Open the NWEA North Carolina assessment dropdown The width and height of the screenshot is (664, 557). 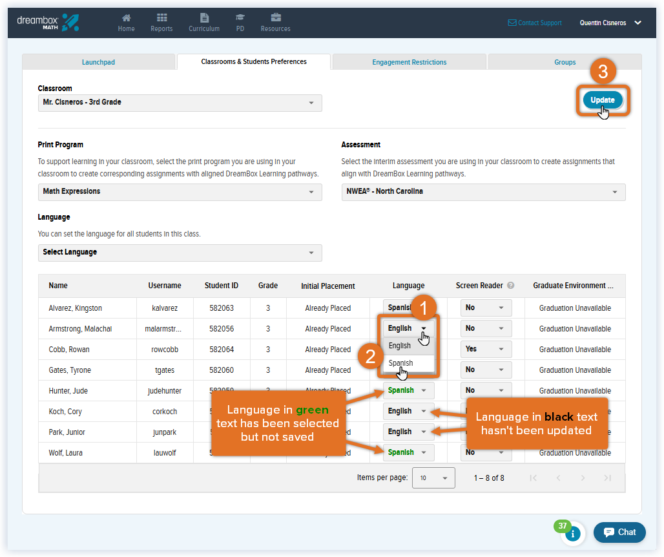pos(483,192)
